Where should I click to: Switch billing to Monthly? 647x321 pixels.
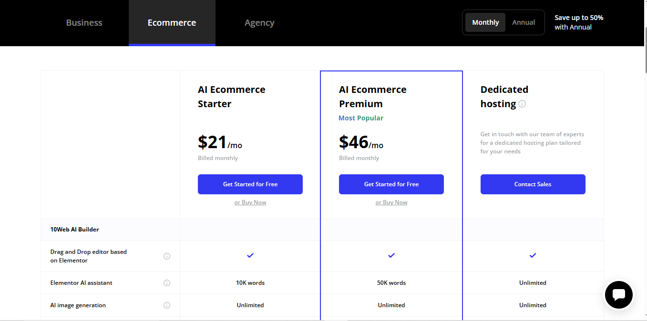(485, 22)
